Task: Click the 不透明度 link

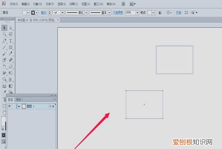Action: pyautogui.click(x=118, y=12)
